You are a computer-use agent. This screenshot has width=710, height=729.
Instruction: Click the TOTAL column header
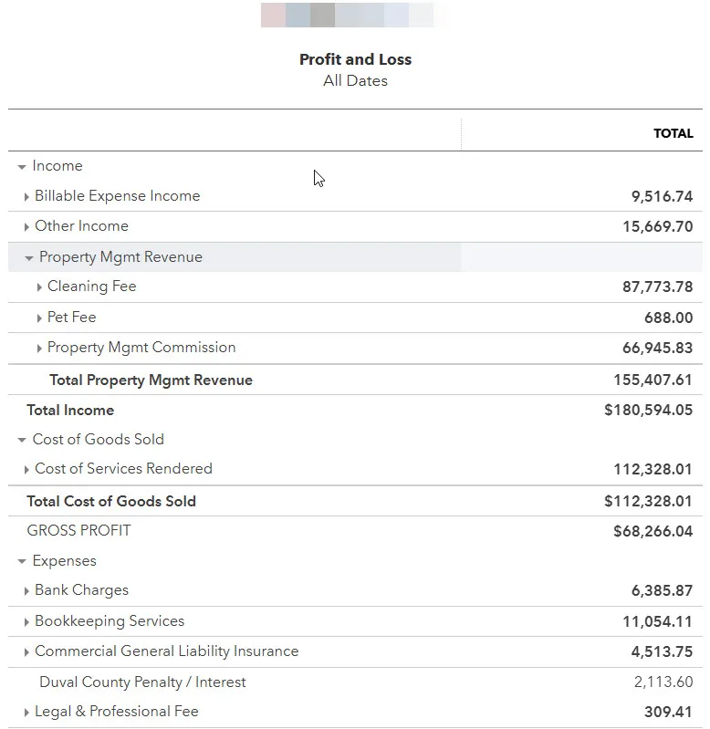coord(673,133)
